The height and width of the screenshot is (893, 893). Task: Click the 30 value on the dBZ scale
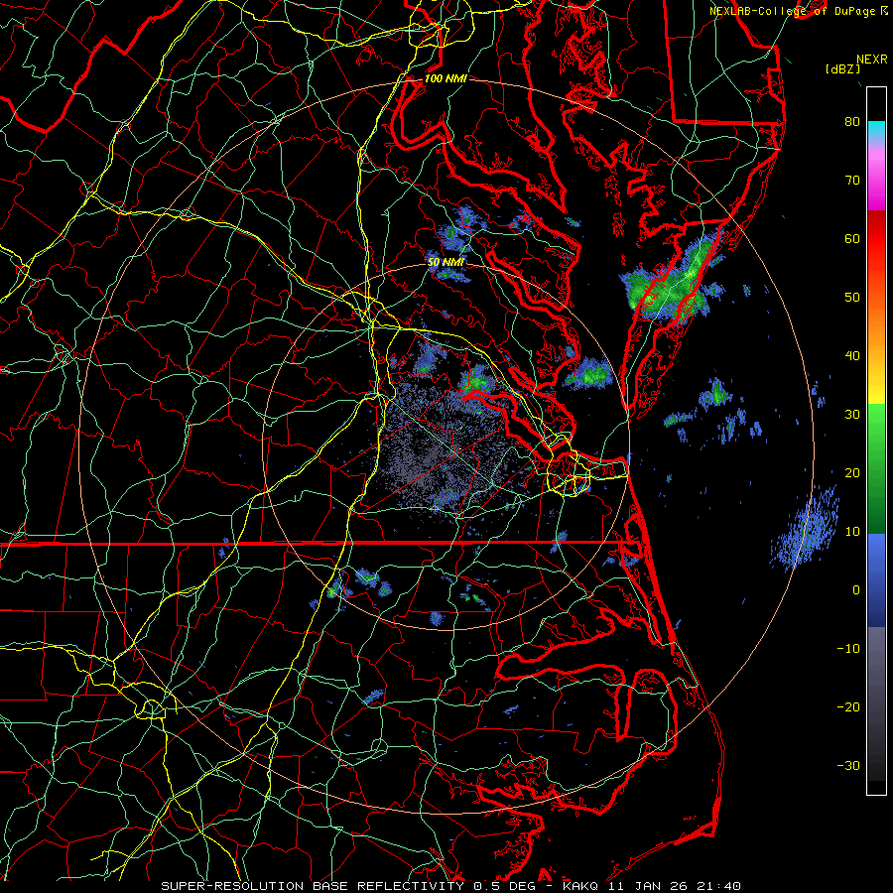click(852, 415)
